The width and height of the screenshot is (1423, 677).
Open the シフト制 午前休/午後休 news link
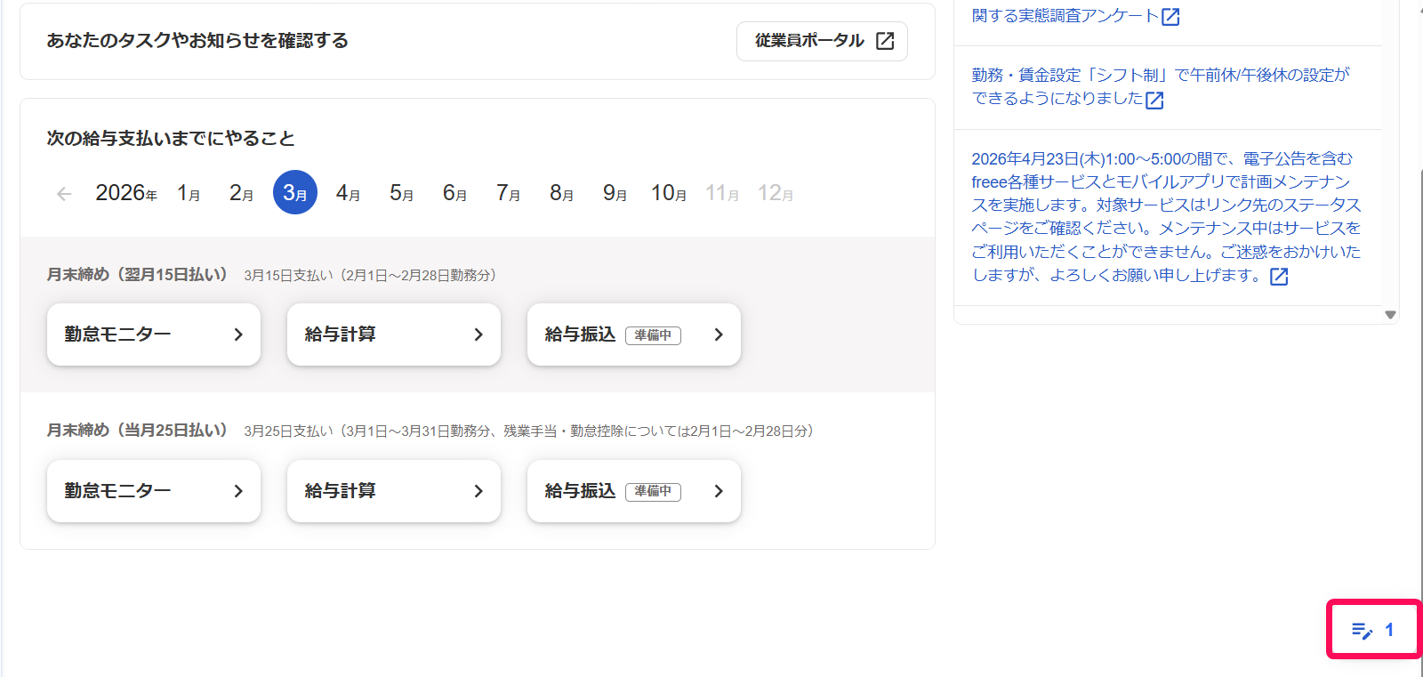tap(1160, 86)
